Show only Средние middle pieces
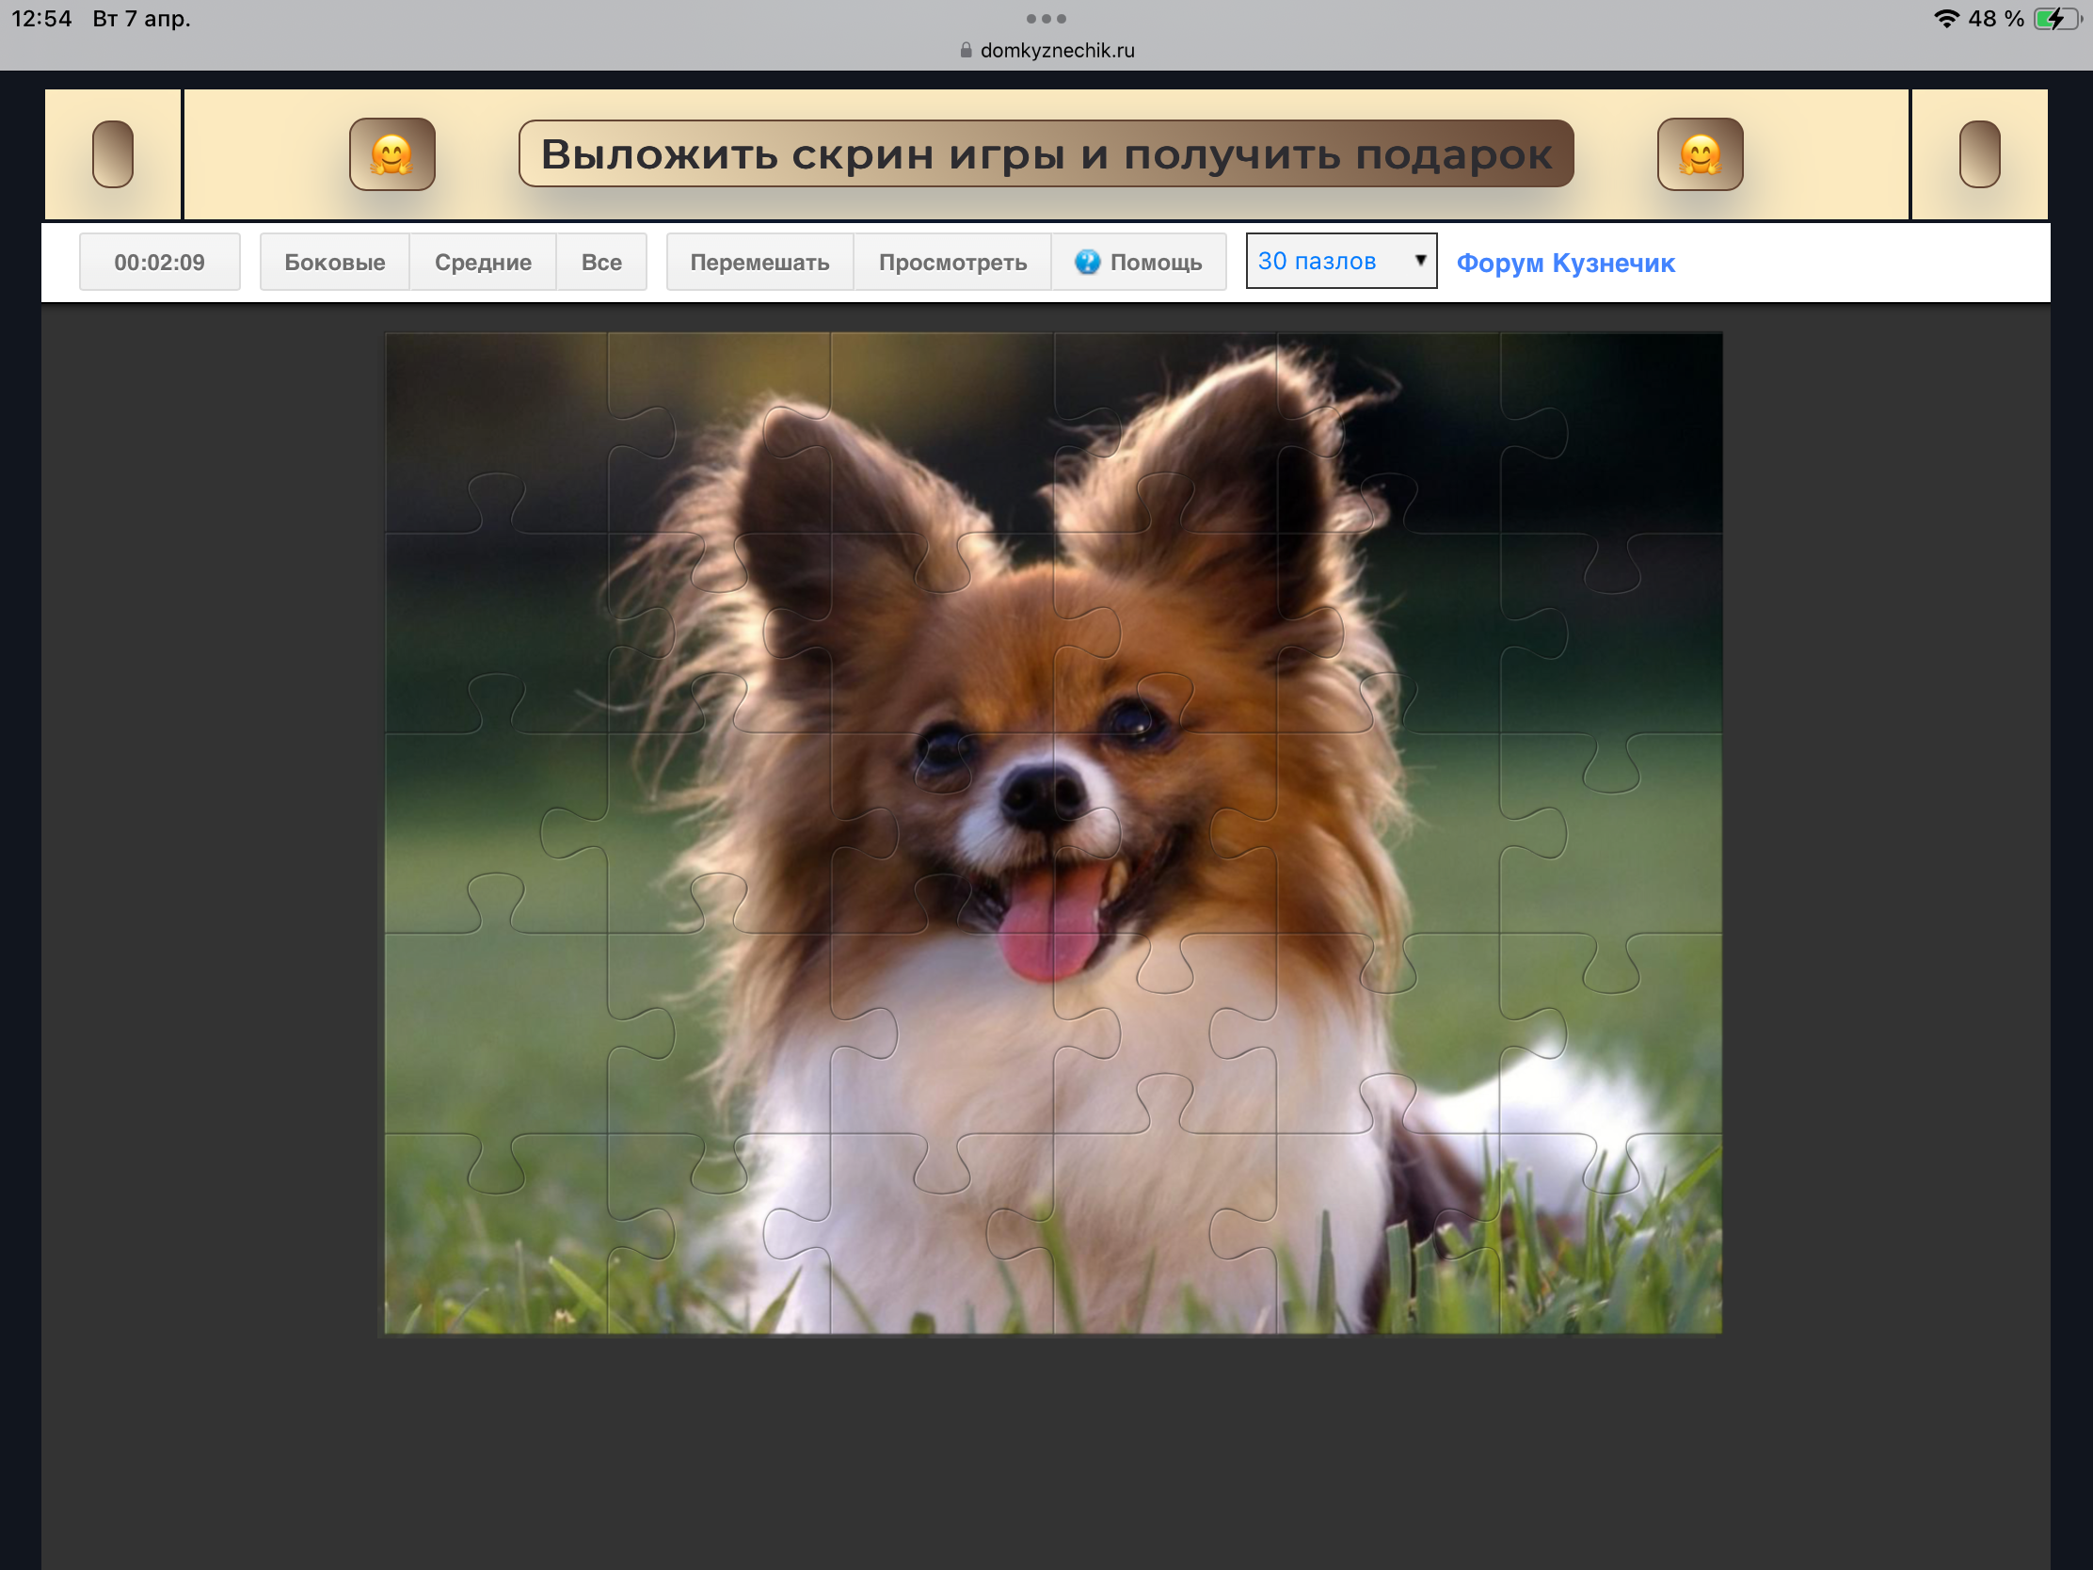The height and width of the screenshot is (1570, 2093). click(x=483, y=263)
